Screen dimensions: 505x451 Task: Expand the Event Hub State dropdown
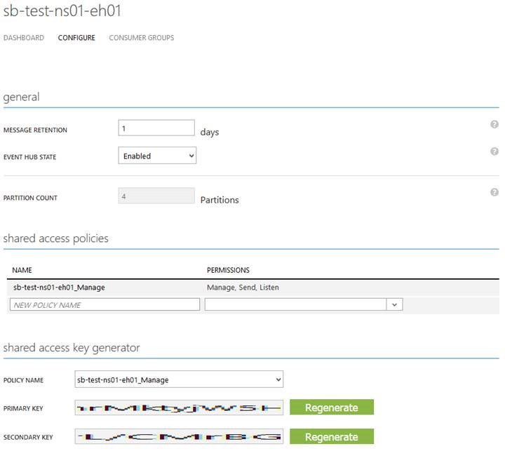157,156
